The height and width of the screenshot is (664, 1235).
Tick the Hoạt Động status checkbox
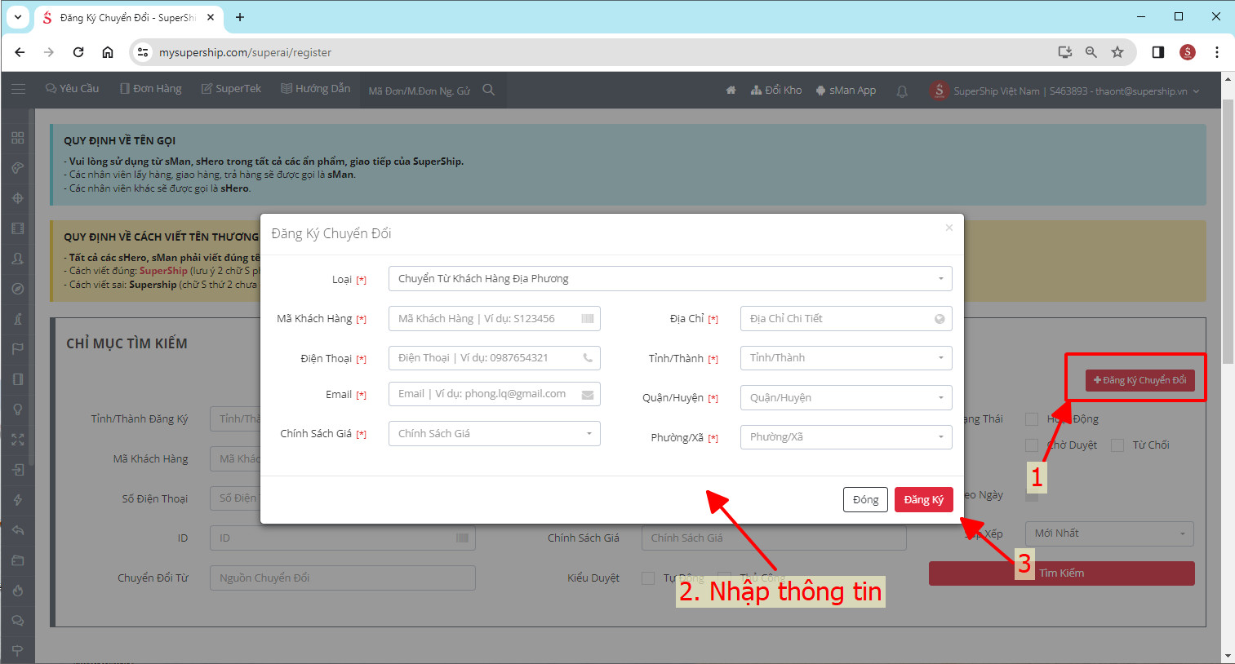(1032, 419)
